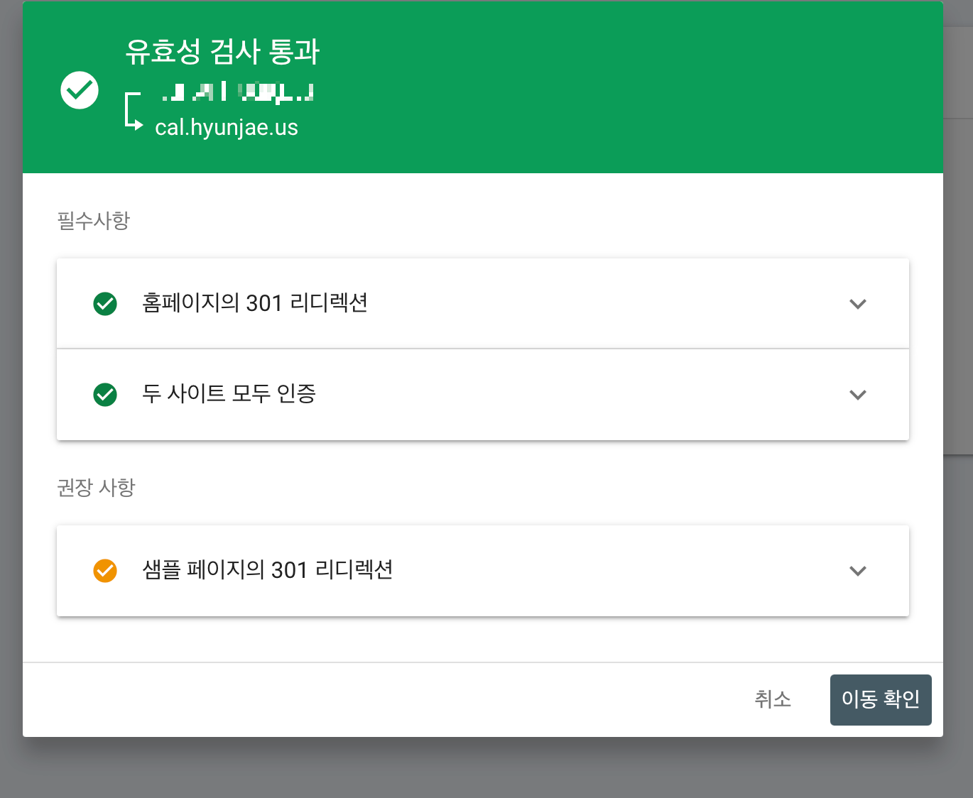Click the green check icon next to 두 사이트 모두 인증
This screenshot has height=798, width=973.
click(105, 395)
